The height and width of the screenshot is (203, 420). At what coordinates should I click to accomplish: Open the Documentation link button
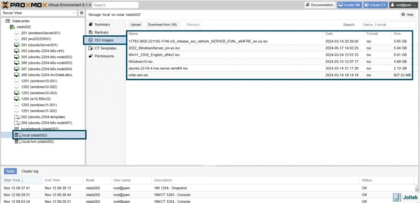(x=320, y=5)
